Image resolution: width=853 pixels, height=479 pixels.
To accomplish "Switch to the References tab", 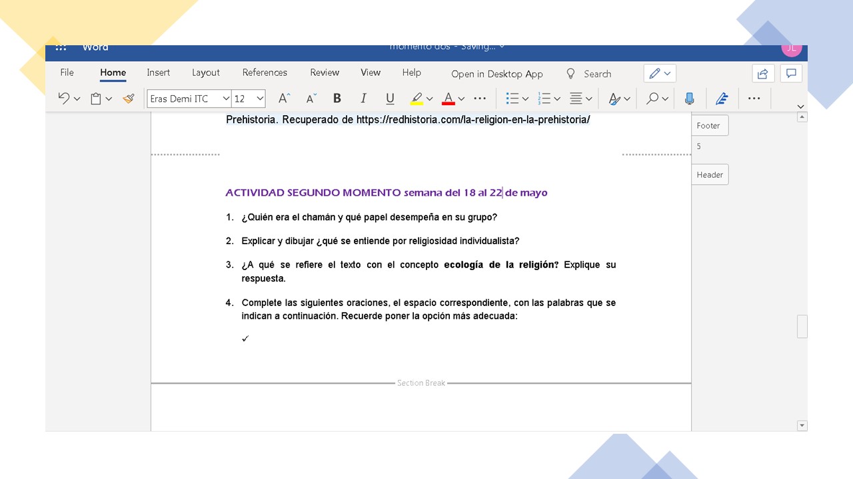I will tap(265, 73).
